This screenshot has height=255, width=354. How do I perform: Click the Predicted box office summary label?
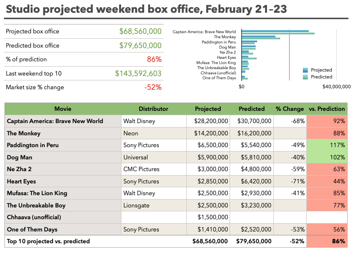(x=32, y=46)
